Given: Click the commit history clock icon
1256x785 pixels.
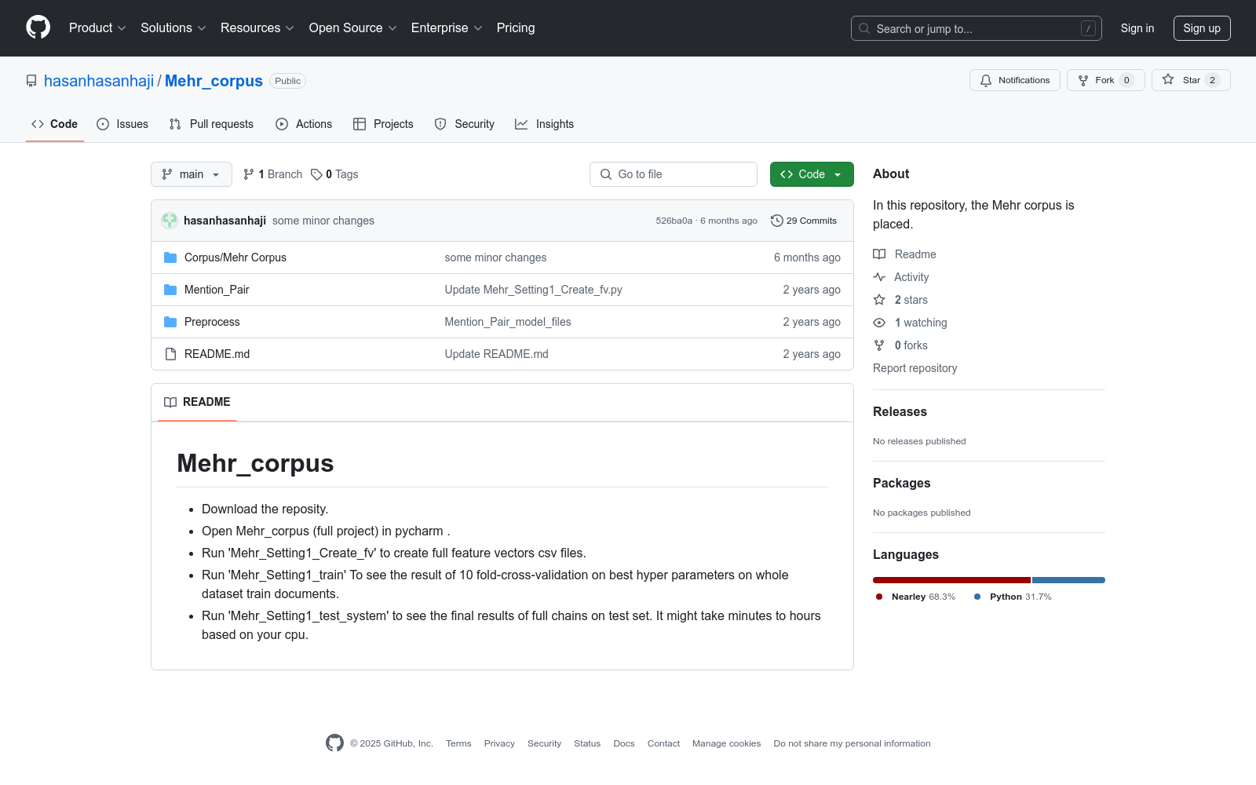Looking at the screenshot, I should click(777, 221).
